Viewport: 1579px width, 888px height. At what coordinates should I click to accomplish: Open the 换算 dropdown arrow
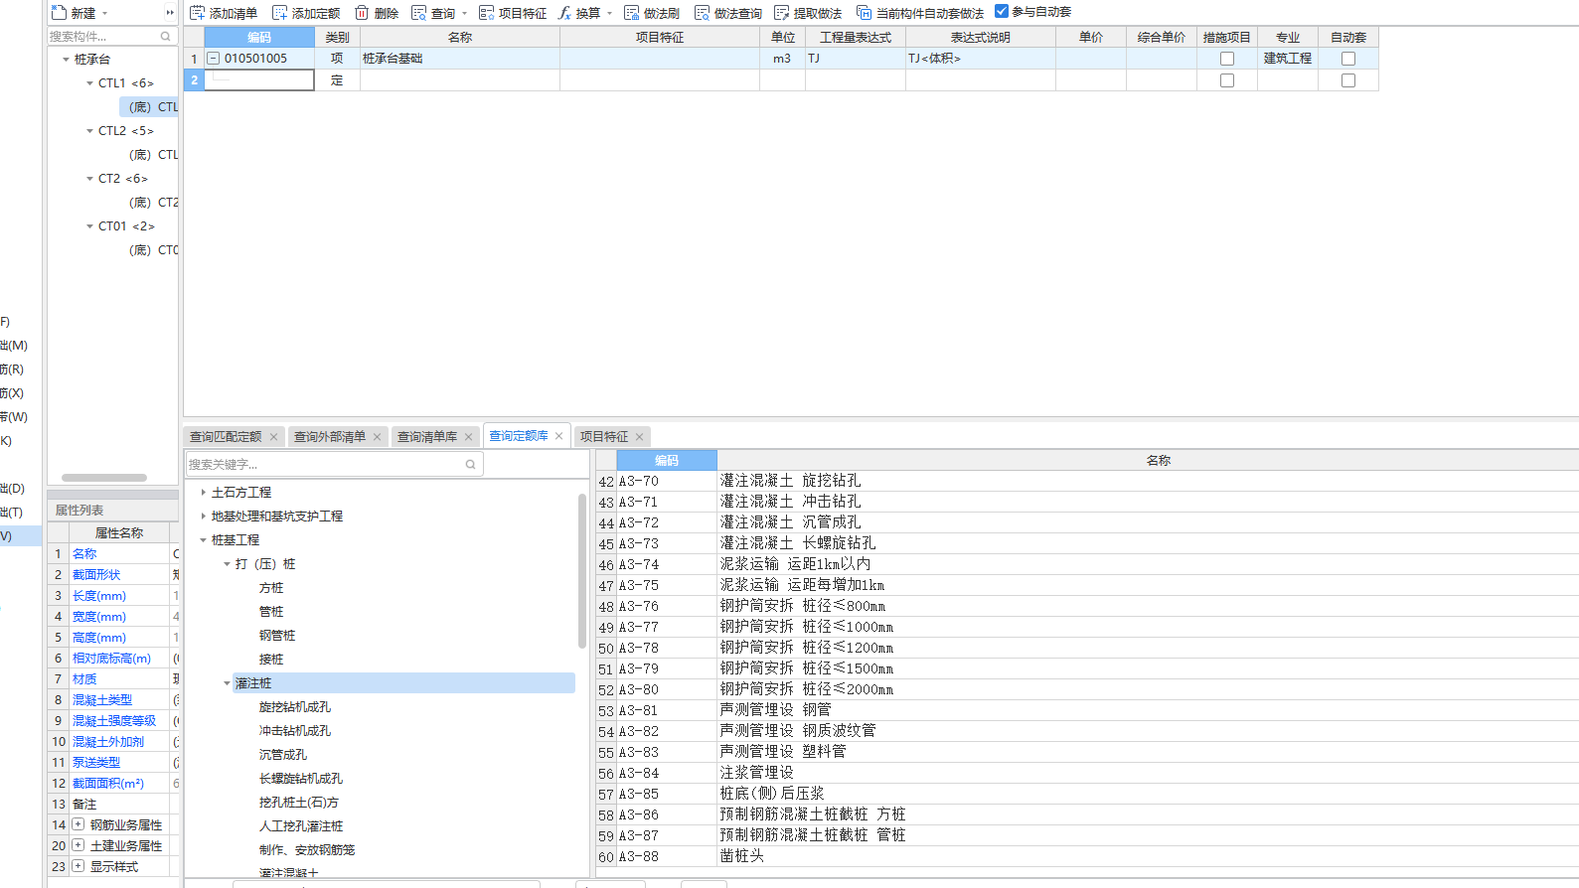click(609, 14)
